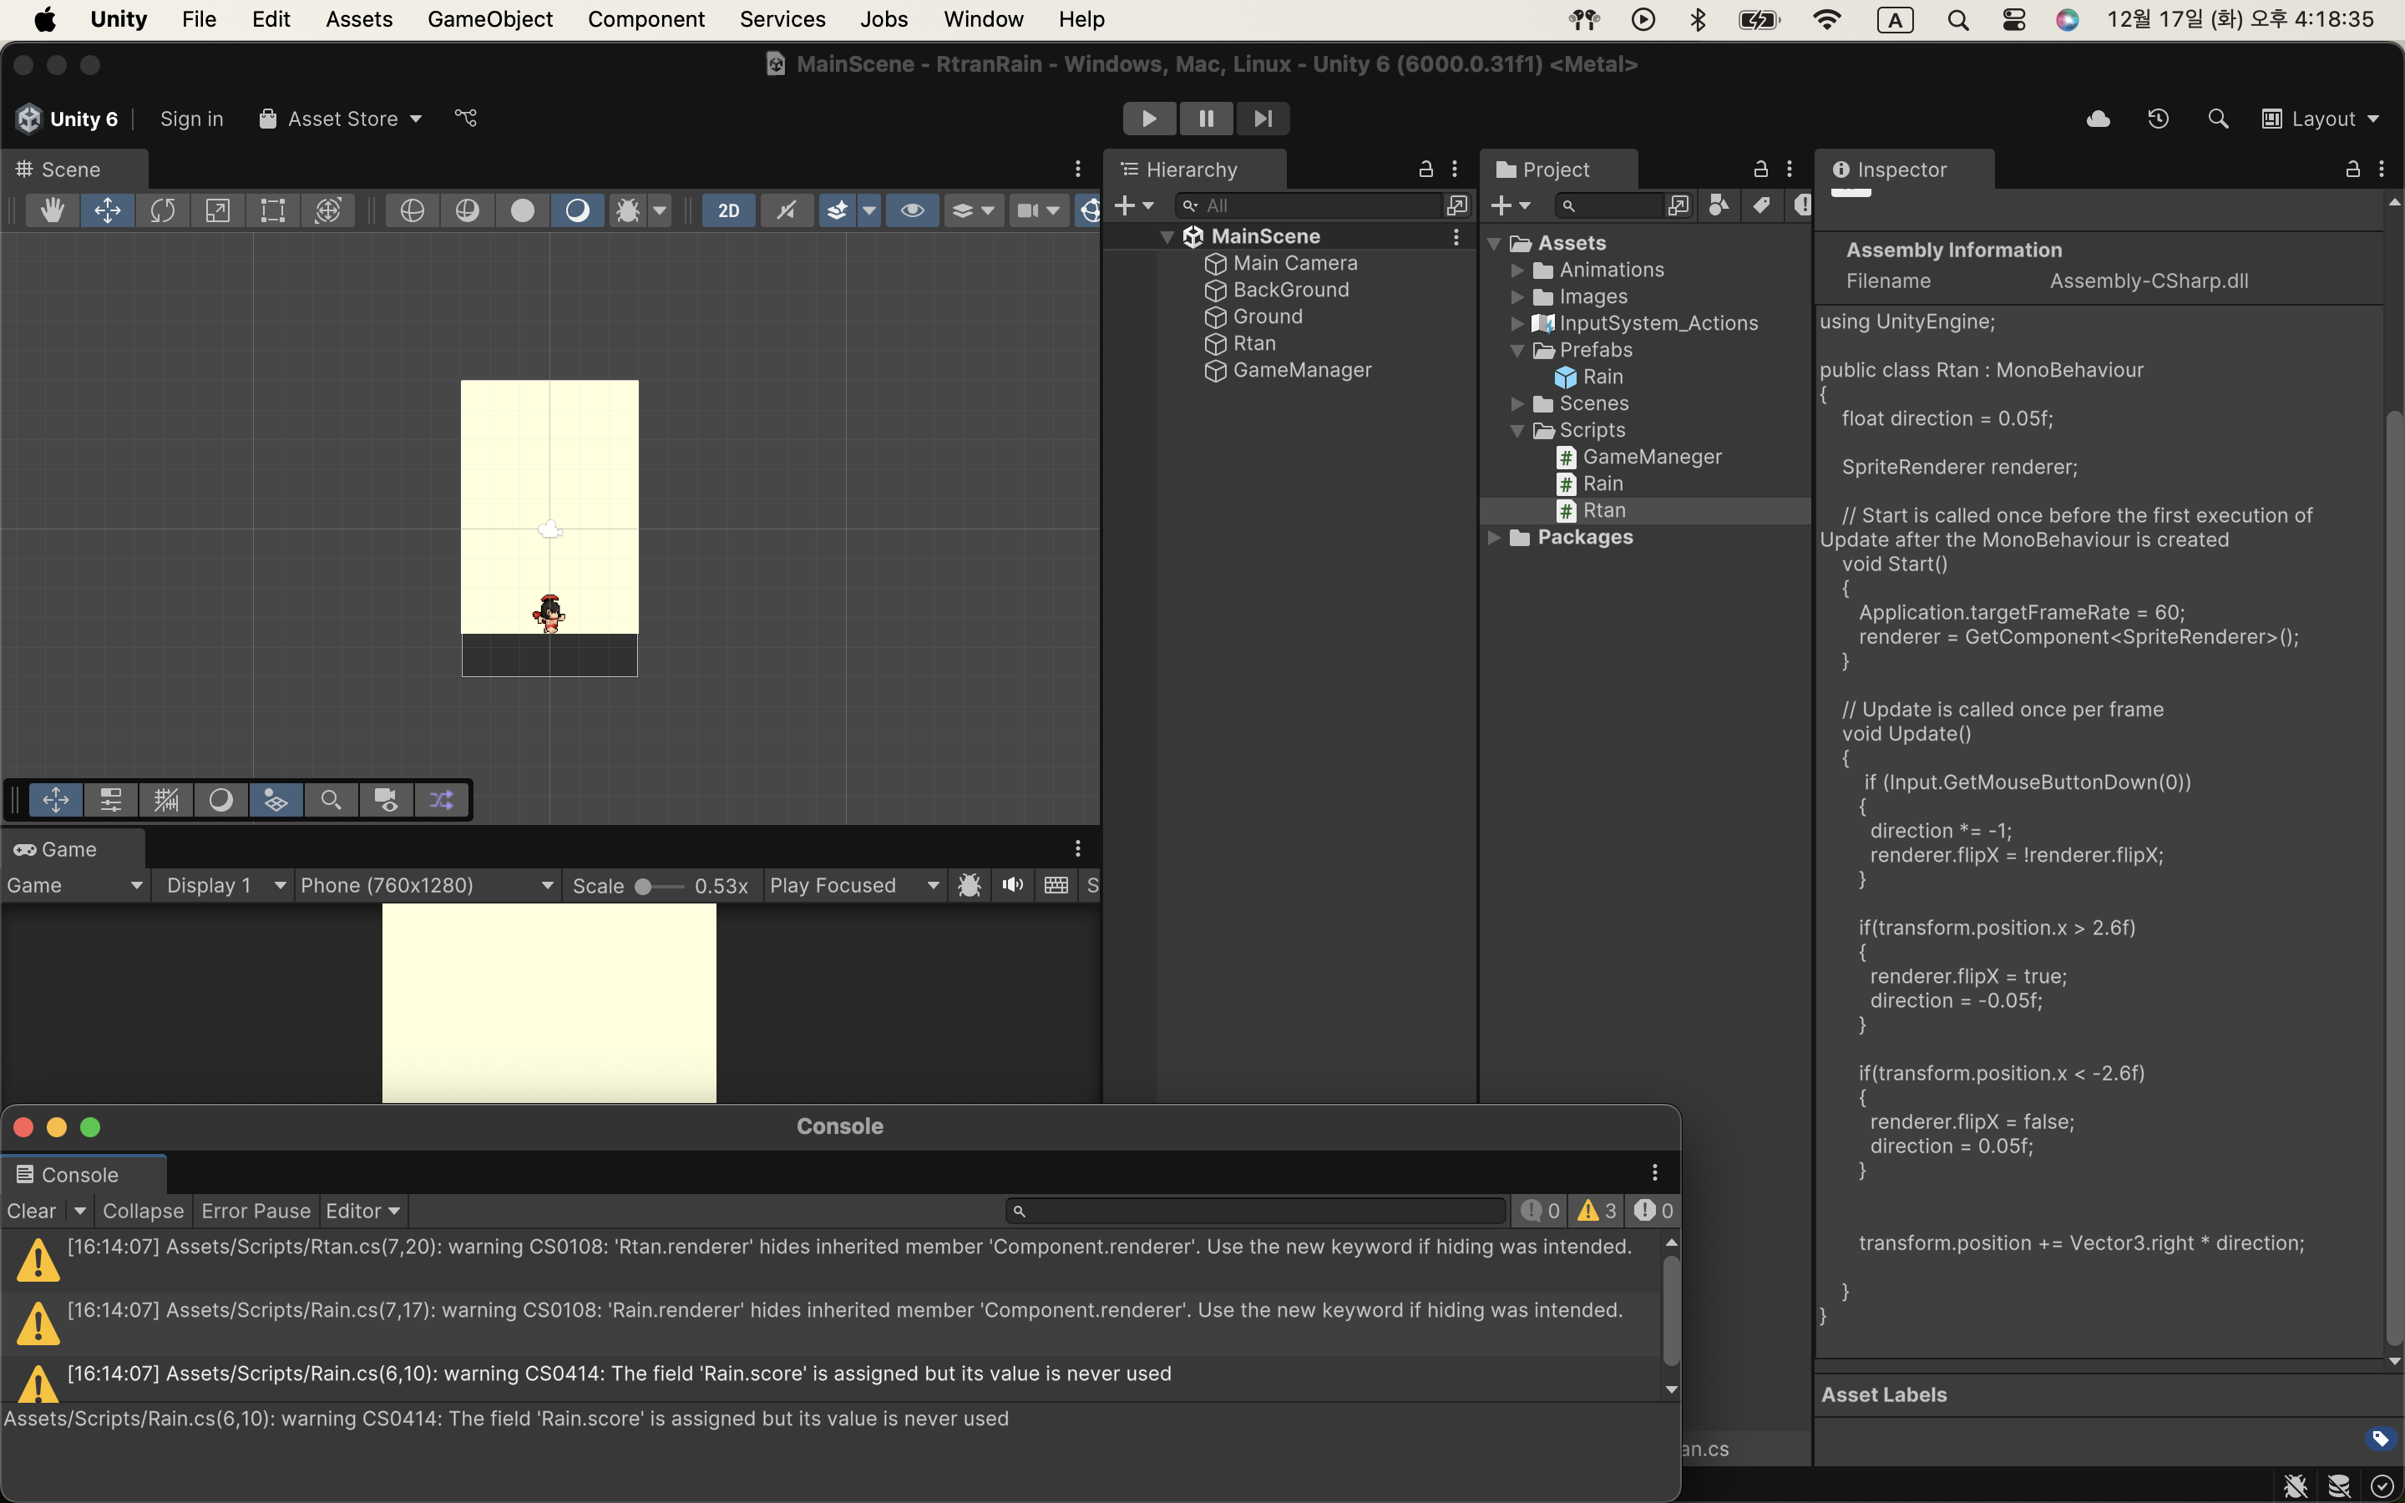
Task: Click the Pause button
Action: tap(1206, 119)
